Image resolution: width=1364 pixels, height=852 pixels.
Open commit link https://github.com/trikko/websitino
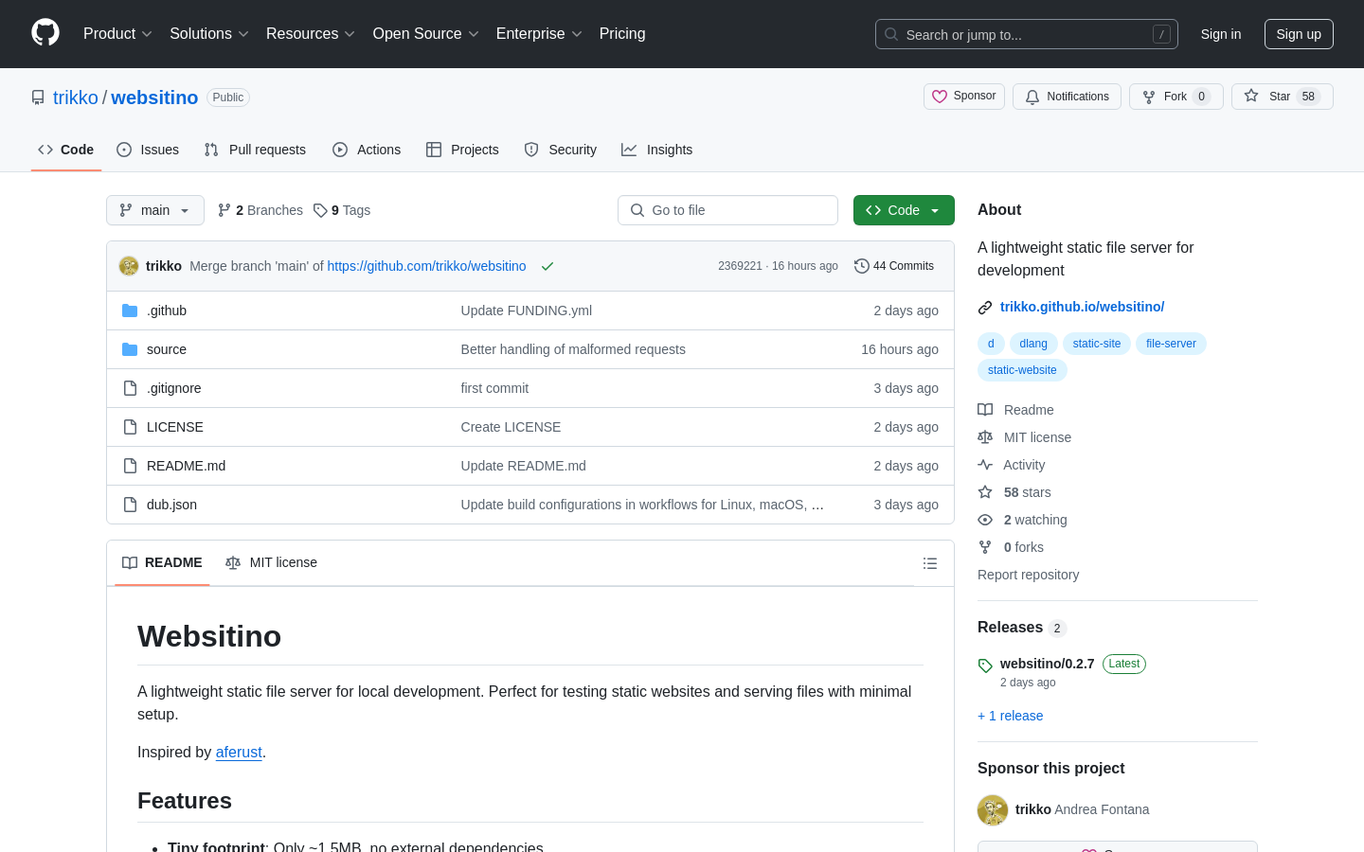[426, 266]
